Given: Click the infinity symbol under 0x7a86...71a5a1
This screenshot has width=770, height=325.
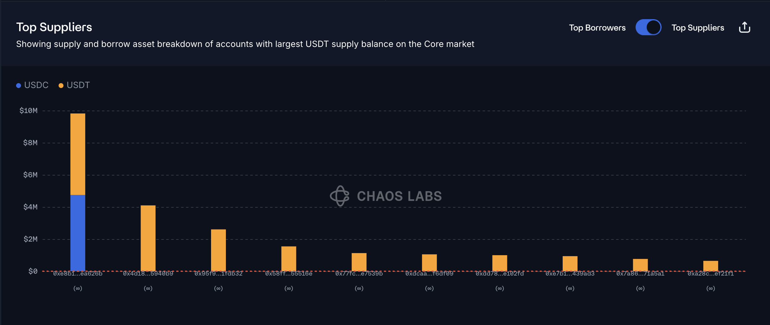Looking at the screenshot, I should pyautogui.click(x=640, y=289).
